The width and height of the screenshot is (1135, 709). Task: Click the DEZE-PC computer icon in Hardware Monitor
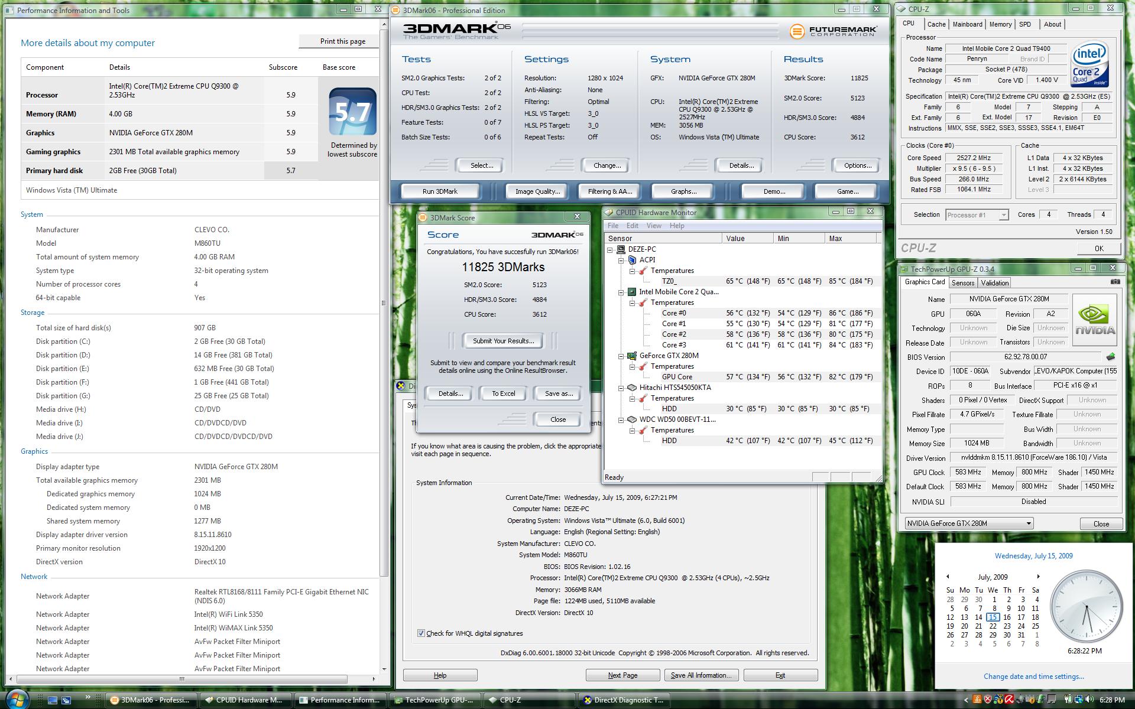[621, 249]
